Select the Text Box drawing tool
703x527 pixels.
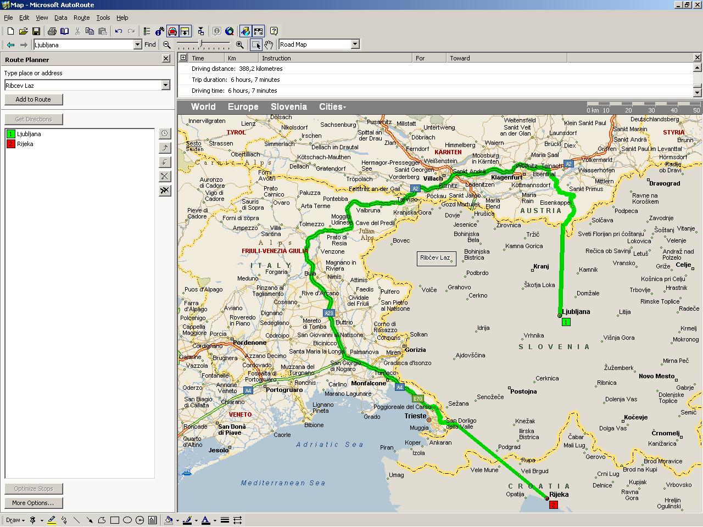coord(152,520)
